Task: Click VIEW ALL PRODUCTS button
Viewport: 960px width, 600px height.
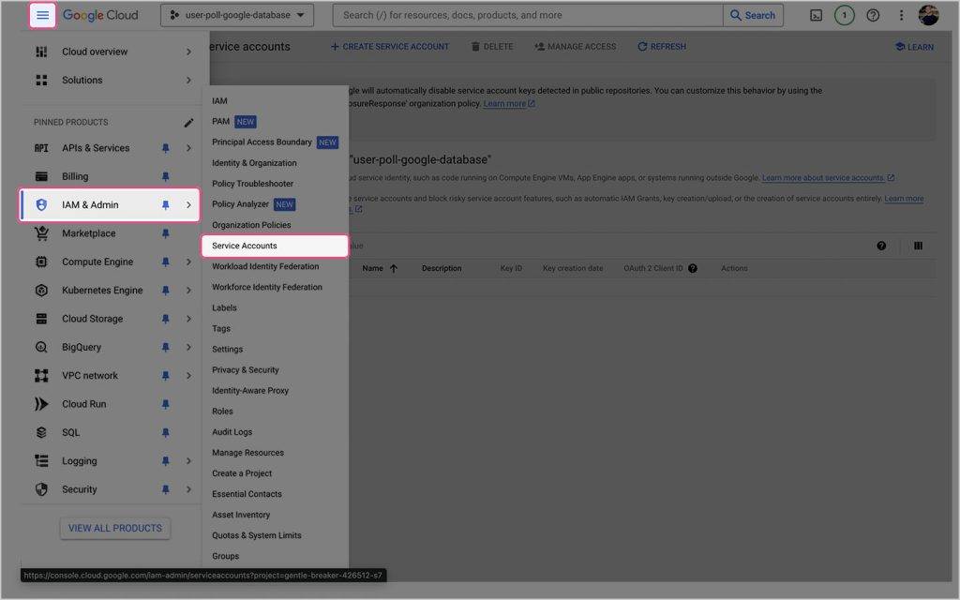Action: [115, 529]
